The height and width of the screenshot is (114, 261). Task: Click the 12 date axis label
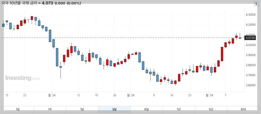[x=78, y=95]
